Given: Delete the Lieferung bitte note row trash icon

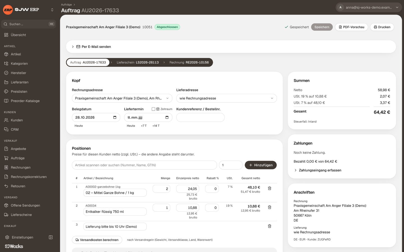Looking at the screenshot, I should click(x=270, y=226).
